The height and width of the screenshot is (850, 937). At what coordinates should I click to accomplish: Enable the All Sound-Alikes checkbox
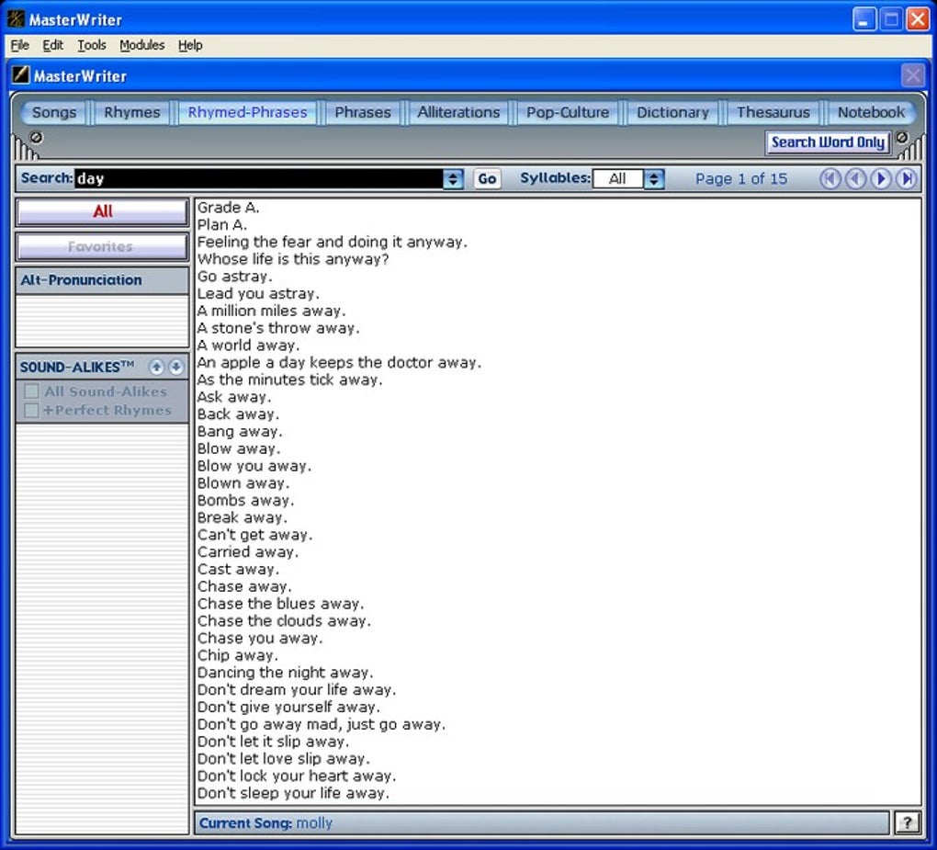click(31, 391)
